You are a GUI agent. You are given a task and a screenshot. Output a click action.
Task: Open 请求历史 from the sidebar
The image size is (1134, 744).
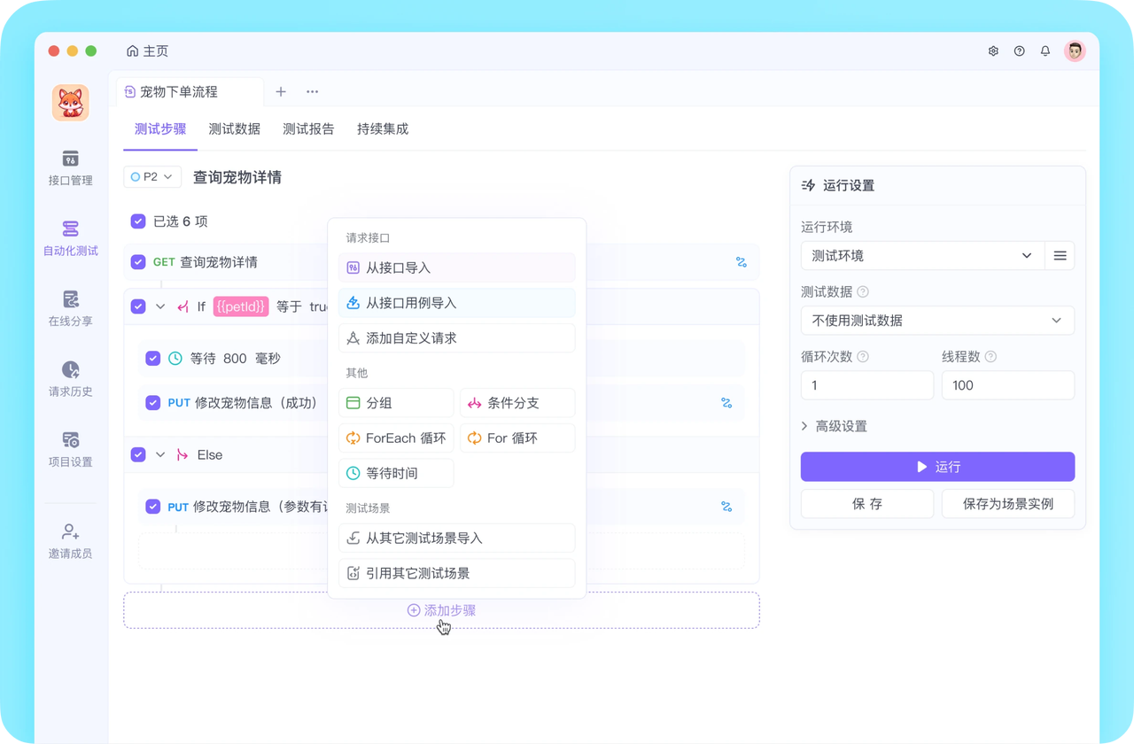[x=70, y=379]
